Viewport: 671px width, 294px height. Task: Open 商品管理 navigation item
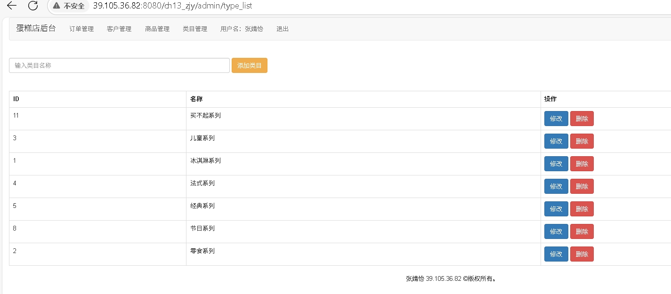click(x=157, y=29)
